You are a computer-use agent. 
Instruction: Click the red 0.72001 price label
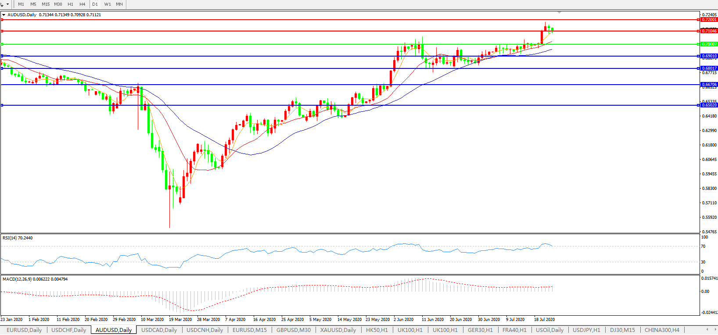coord(709,20)
